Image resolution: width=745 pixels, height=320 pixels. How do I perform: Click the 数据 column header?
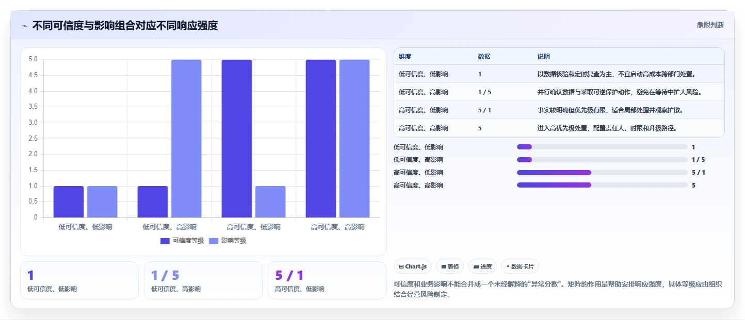point(484,56)
